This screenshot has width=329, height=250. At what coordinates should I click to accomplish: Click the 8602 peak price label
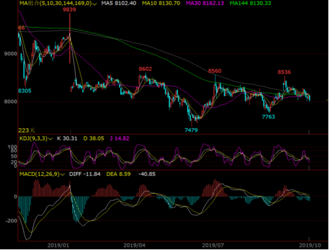pyautogui.click(x=145, y=69)
